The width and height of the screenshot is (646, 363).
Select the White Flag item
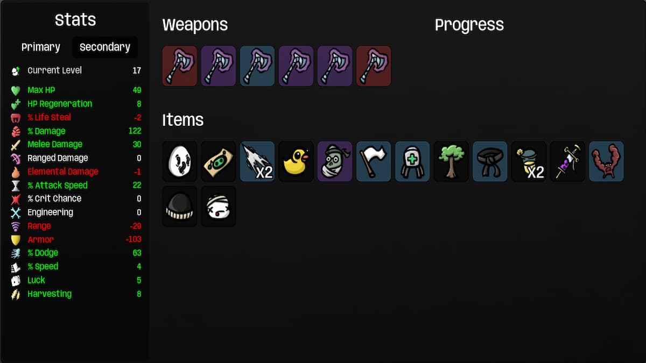coord(373,161)
